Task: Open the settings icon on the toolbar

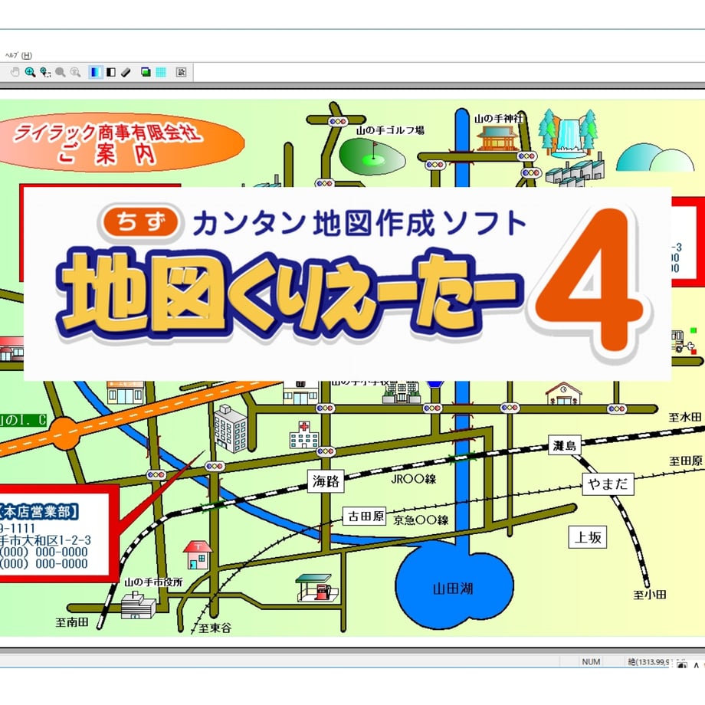Action: tap(181, 72)
